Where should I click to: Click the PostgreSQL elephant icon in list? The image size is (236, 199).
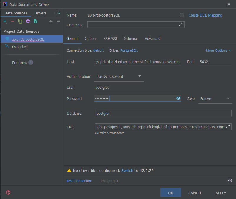(x=7, y=39)
